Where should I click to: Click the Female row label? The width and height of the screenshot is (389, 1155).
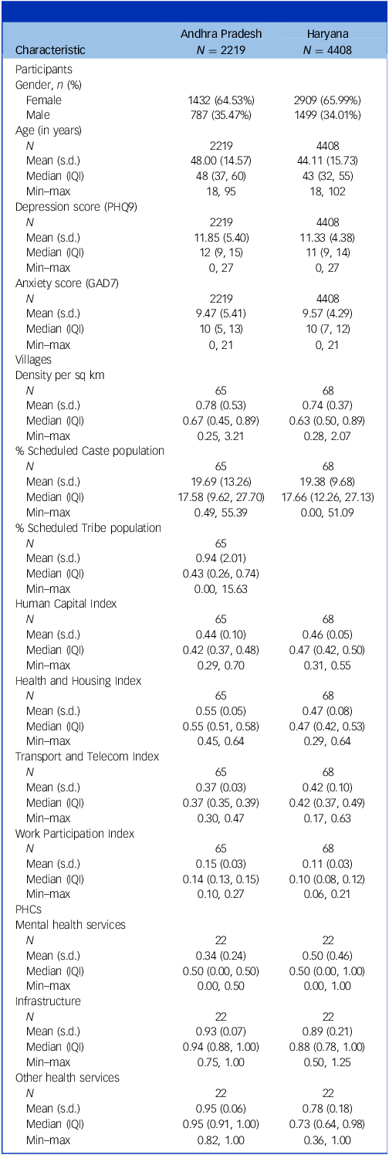[x=43, y=100]
